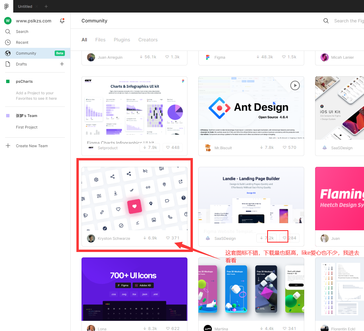Screen dimensions: 364x331
Task: Switch to the Untitled tab
Action: point(25,6)
